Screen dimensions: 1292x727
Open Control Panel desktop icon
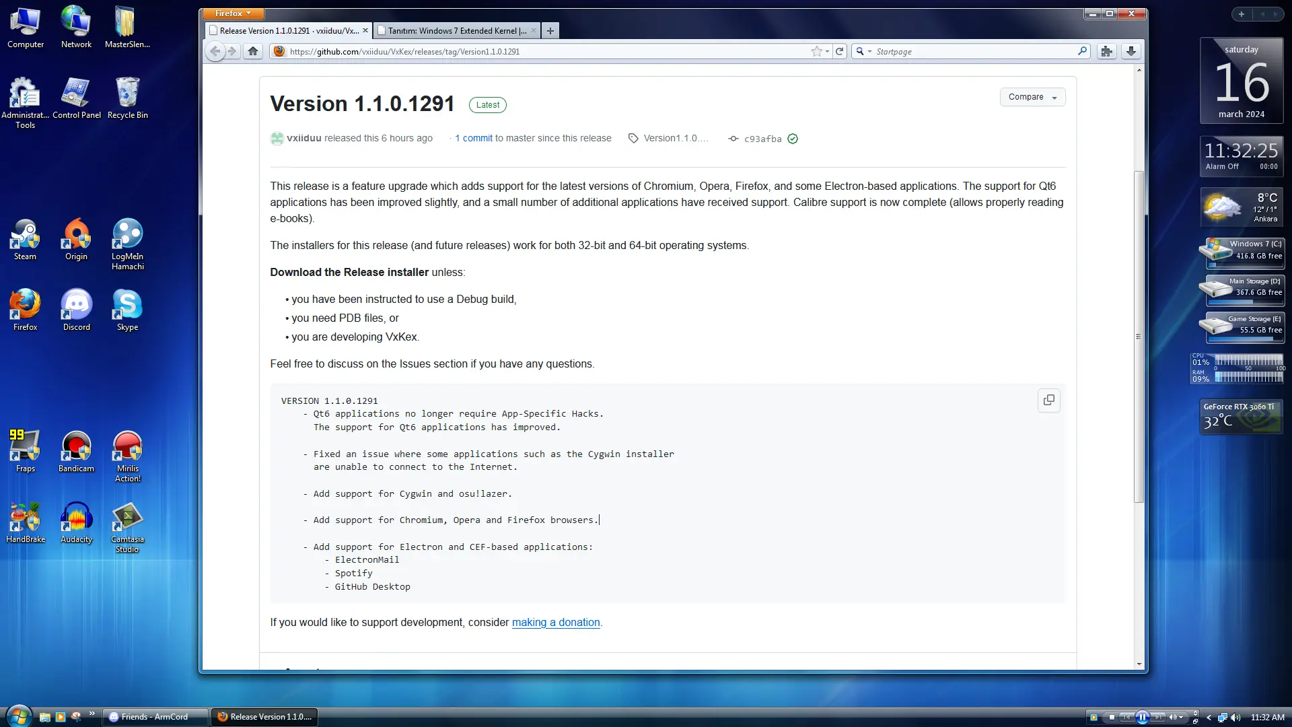tap(76, 98)
